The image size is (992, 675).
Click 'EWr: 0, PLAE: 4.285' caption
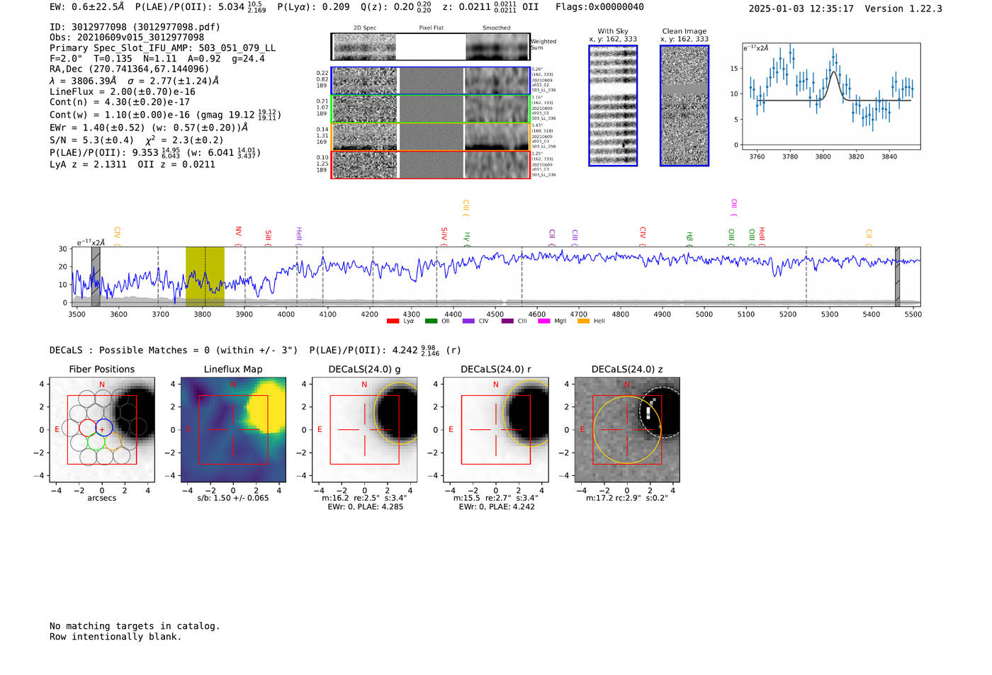tap(365, 506)
